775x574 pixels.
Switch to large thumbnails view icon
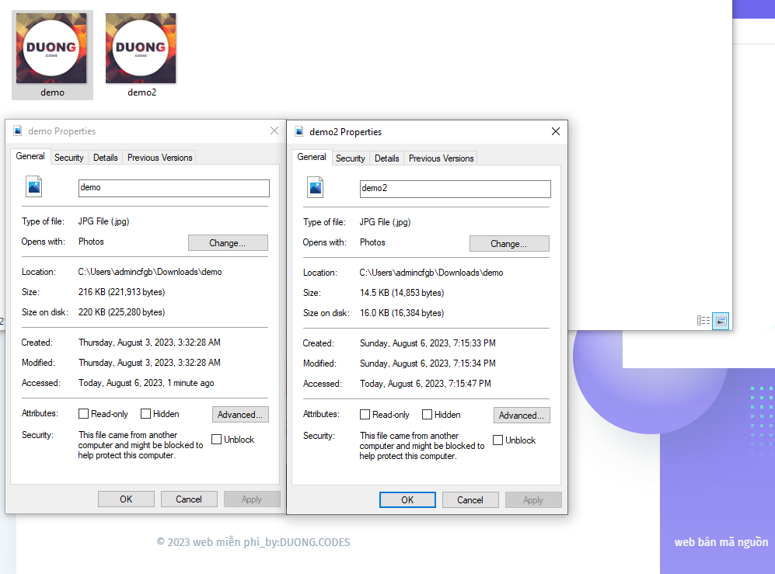(721, 321)
